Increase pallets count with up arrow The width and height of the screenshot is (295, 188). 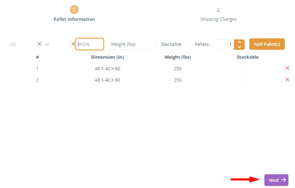click(239, 42)
